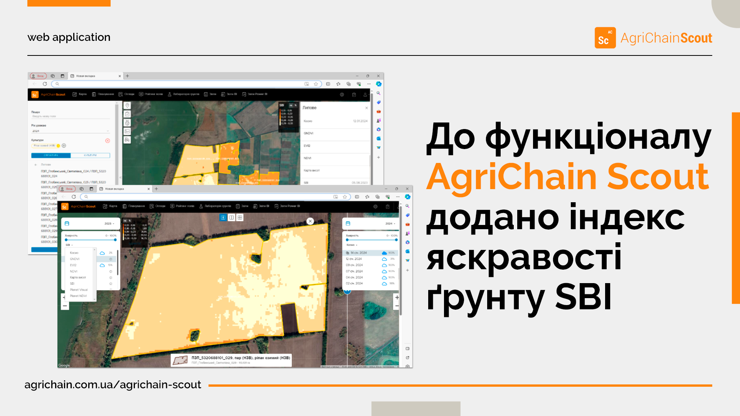Open Copilot icon in front browser
740x416 pixels.
point(407,197)
